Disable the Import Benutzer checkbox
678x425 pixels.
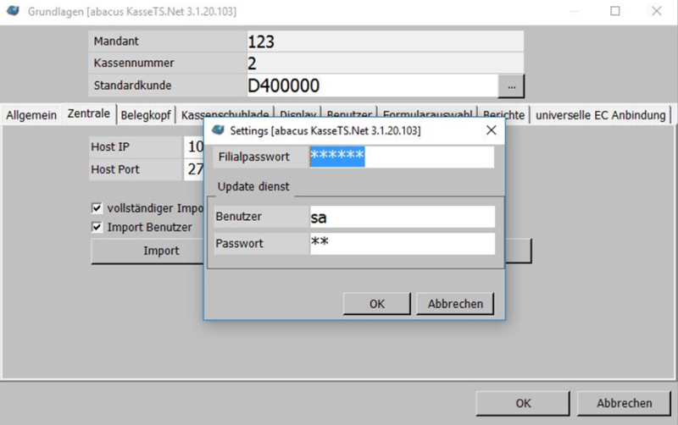pos(97,227)
